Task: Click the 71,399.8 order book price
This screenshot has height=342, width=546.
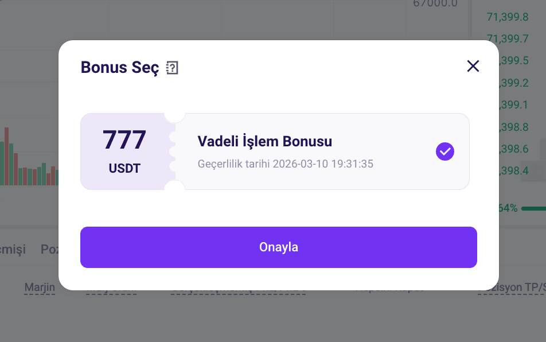Action: point(508,17)
